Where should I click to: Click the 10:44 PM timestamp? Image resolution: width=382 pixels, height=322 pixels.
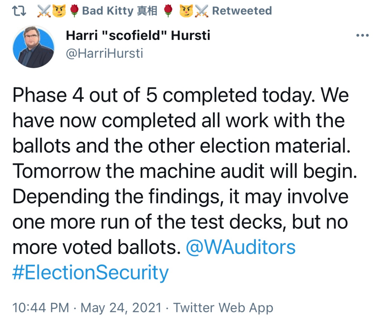(x=41, y=308)
